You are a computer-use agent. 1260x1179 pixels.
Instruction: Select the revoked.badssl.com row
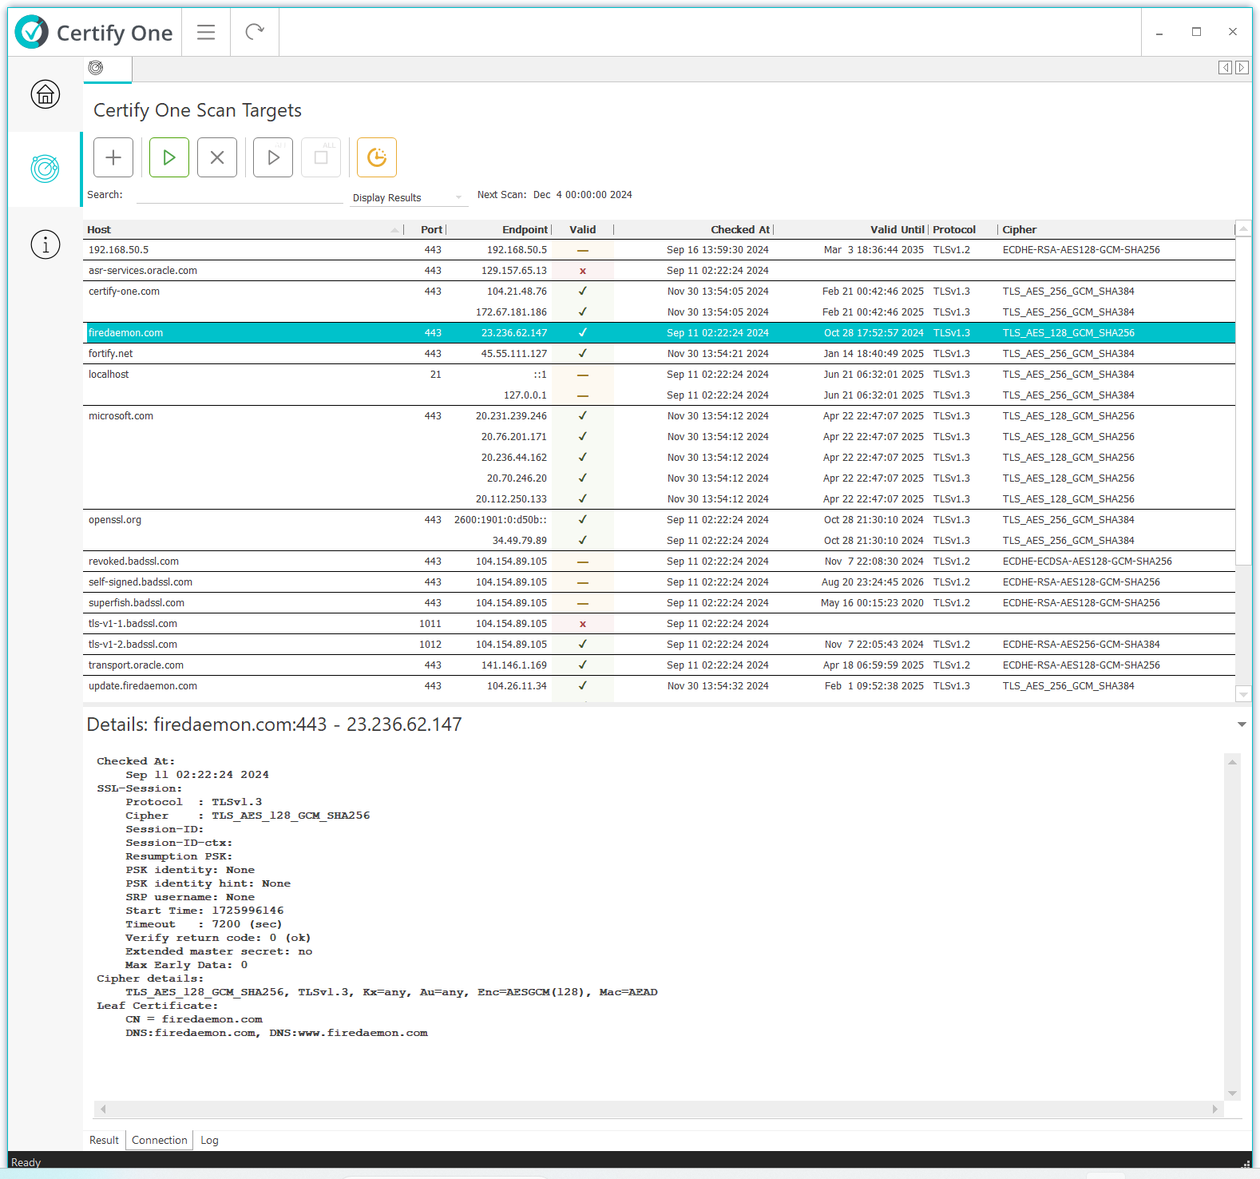tap(660, 562)
